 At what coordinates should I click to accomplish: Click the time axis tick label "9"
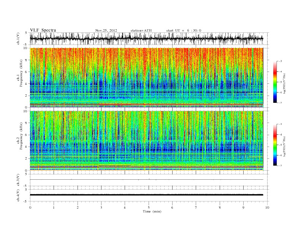coord(243,207)
